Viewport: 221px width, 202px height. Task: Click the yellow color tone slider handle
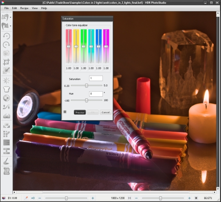point(76,46)
